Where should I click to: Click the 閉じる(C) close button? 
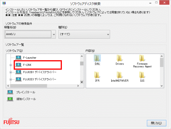point(156,123)
